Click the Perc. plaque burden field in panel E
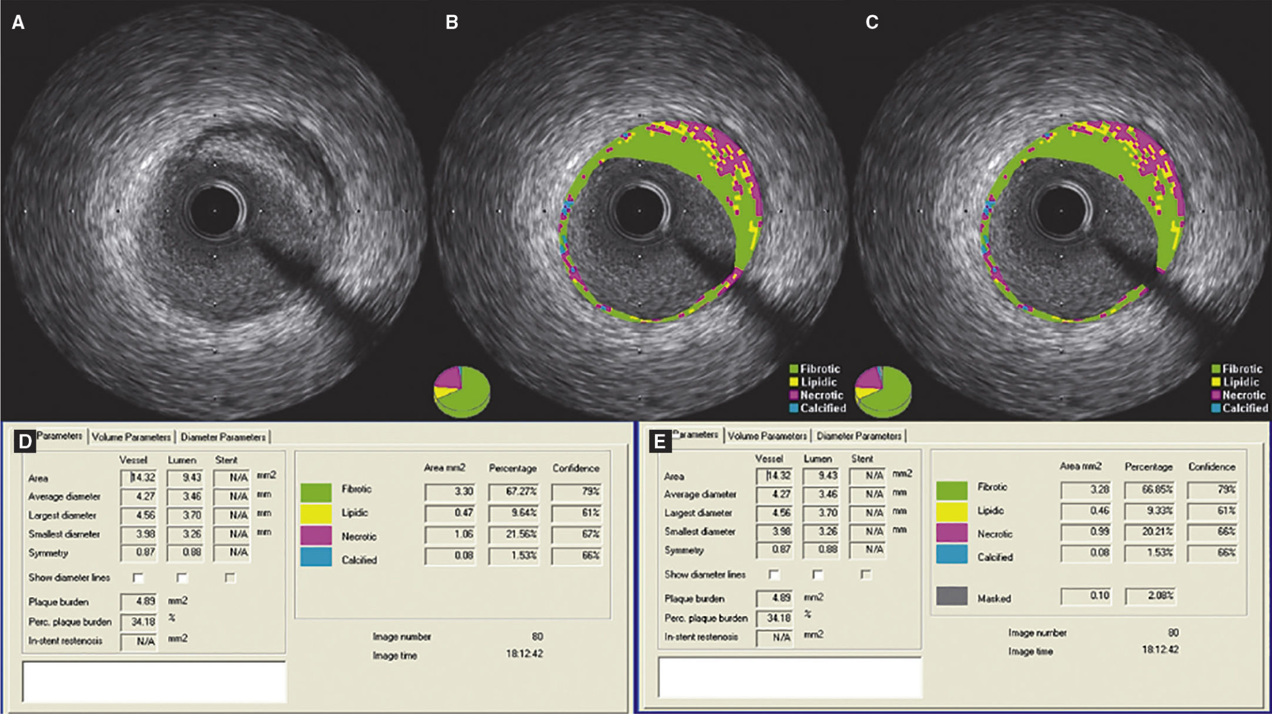Viewport: 1272px width, 714px height. 774,618
